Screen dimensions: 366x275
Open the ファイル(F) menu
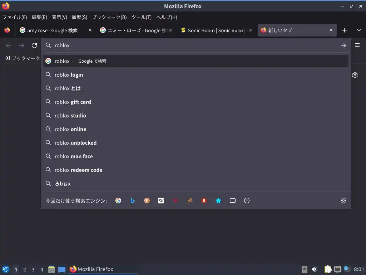coord(15,17)
